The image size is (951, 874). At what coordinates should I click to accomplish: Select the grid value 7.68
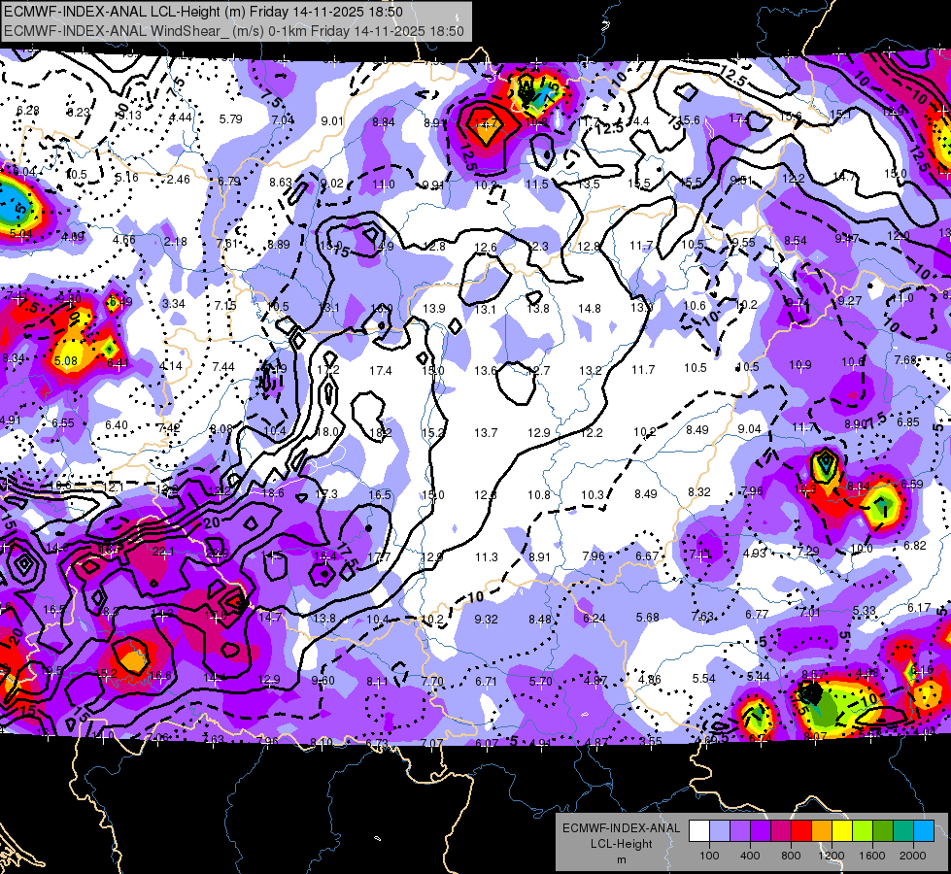click(905, 359)
